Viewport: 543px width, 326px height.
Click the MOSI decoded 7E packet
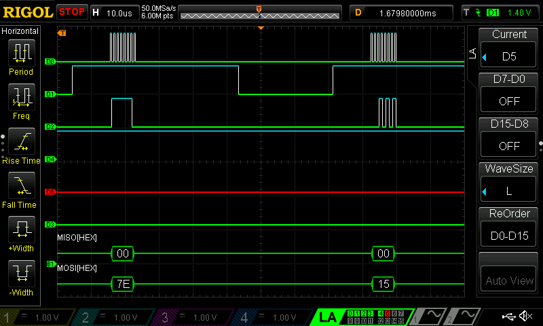click(x=123, y=284)
